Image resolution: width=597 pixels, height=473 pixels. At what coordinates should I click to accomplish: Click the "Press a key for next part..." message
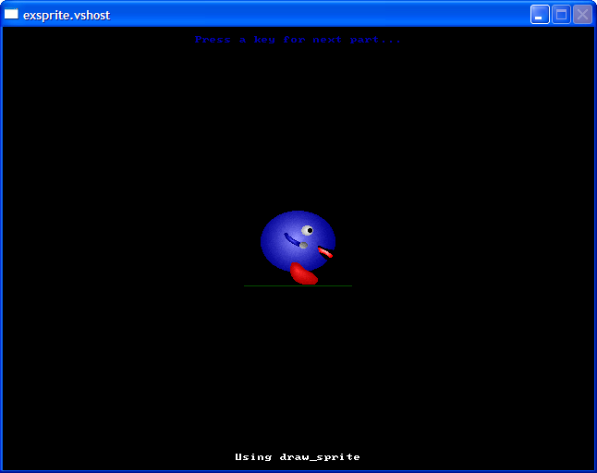click(x=298, y=40)
